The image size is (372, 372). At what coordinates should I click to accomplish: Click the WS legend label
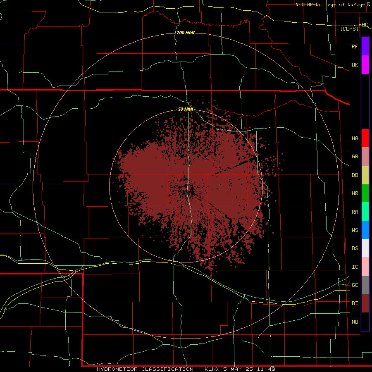click(x=355, y=230)
